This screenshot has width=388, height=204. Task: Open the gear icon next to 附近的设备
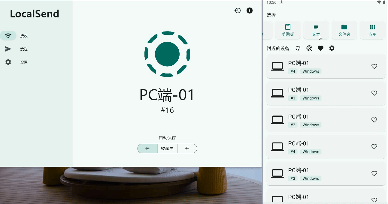(x=332, y=48)
